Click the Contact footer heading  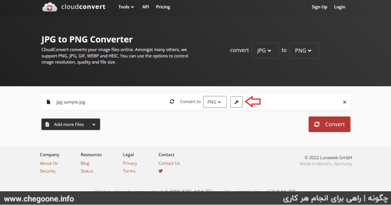(166, 154)
